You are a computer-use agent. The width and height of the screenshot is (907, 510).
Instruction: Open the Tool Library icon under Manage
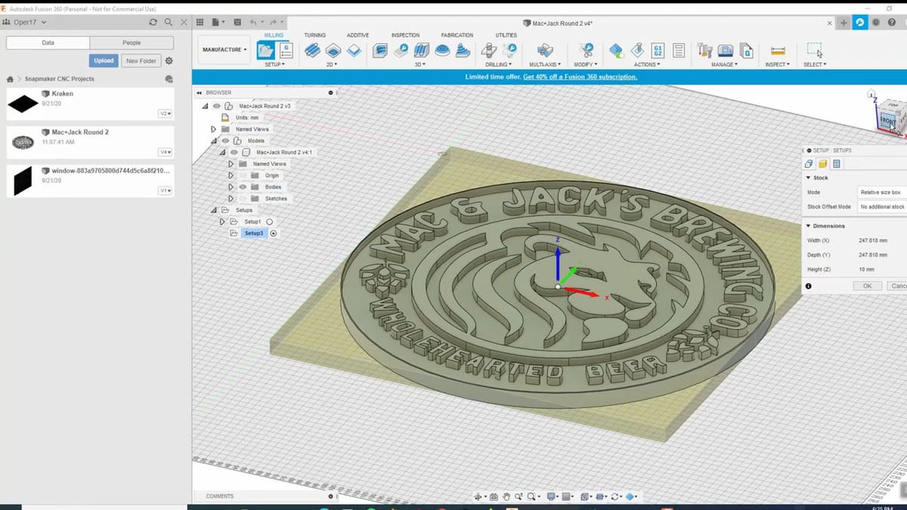pos(704,50)
